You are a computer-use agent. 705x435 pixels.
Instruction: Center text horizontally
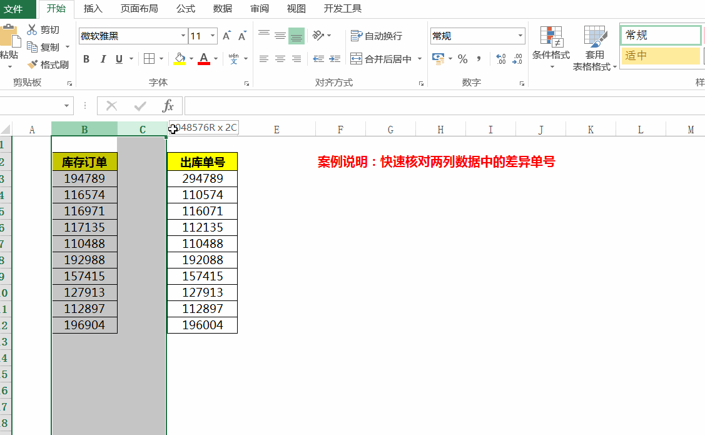(280, 59)
